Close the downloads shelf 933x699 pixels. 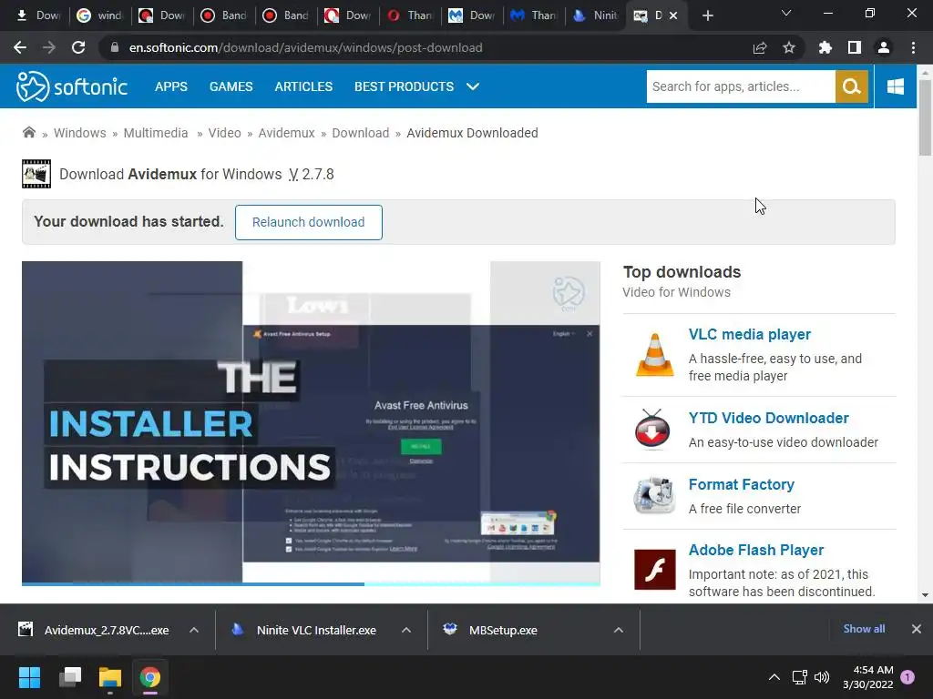(917, 629)
